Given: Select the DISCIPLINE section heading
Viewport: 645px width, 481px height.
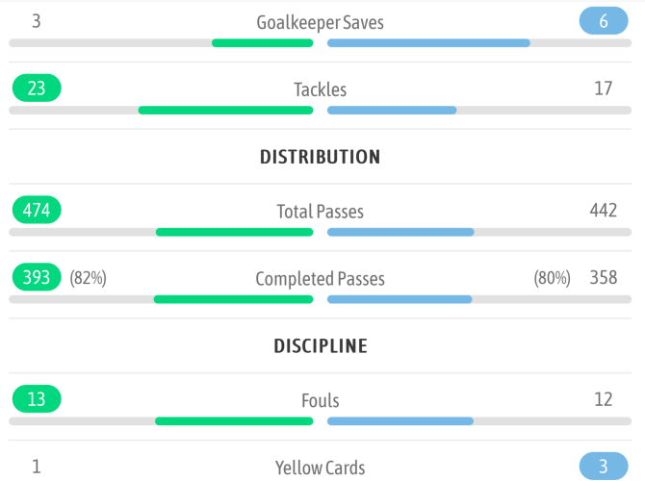Looking at the screenshot, I should [320, 345].
